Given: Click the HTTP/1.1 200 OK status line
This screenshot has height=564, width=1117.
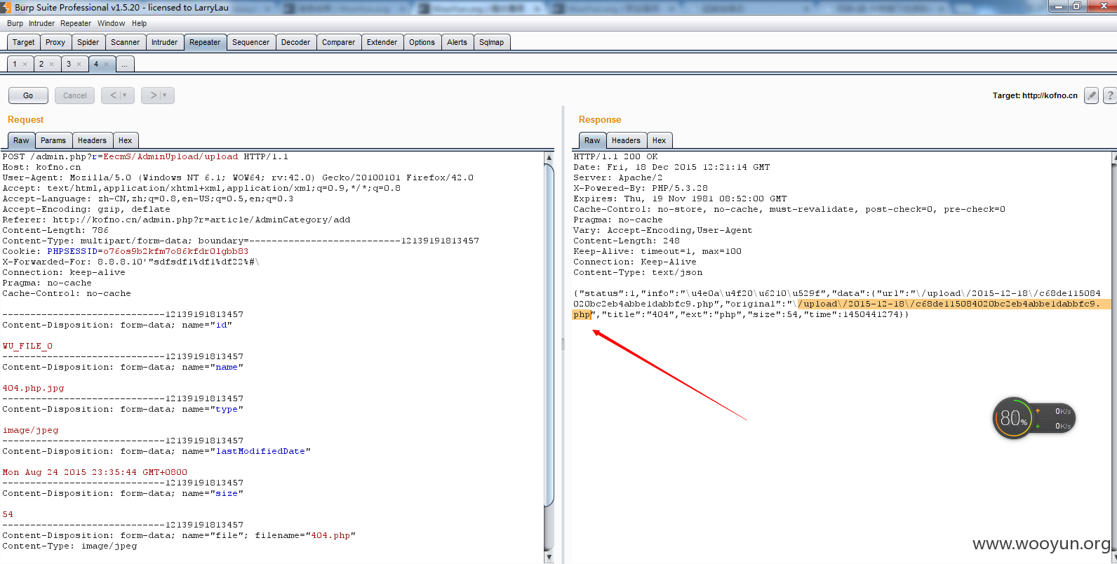Looking at the screenshot, I should (x=615, y=156).
